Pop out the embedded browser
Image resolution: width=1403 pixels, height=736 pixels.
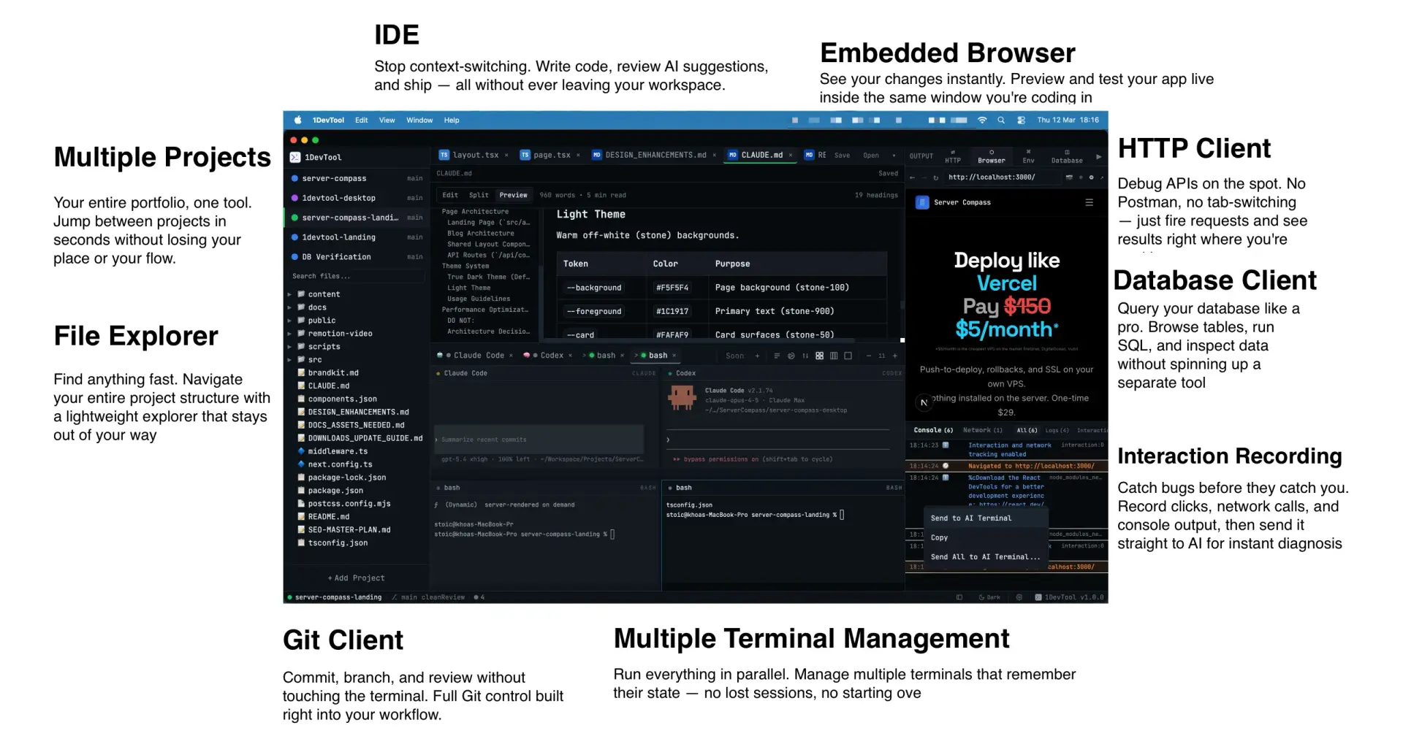(x=1102, y=177)
